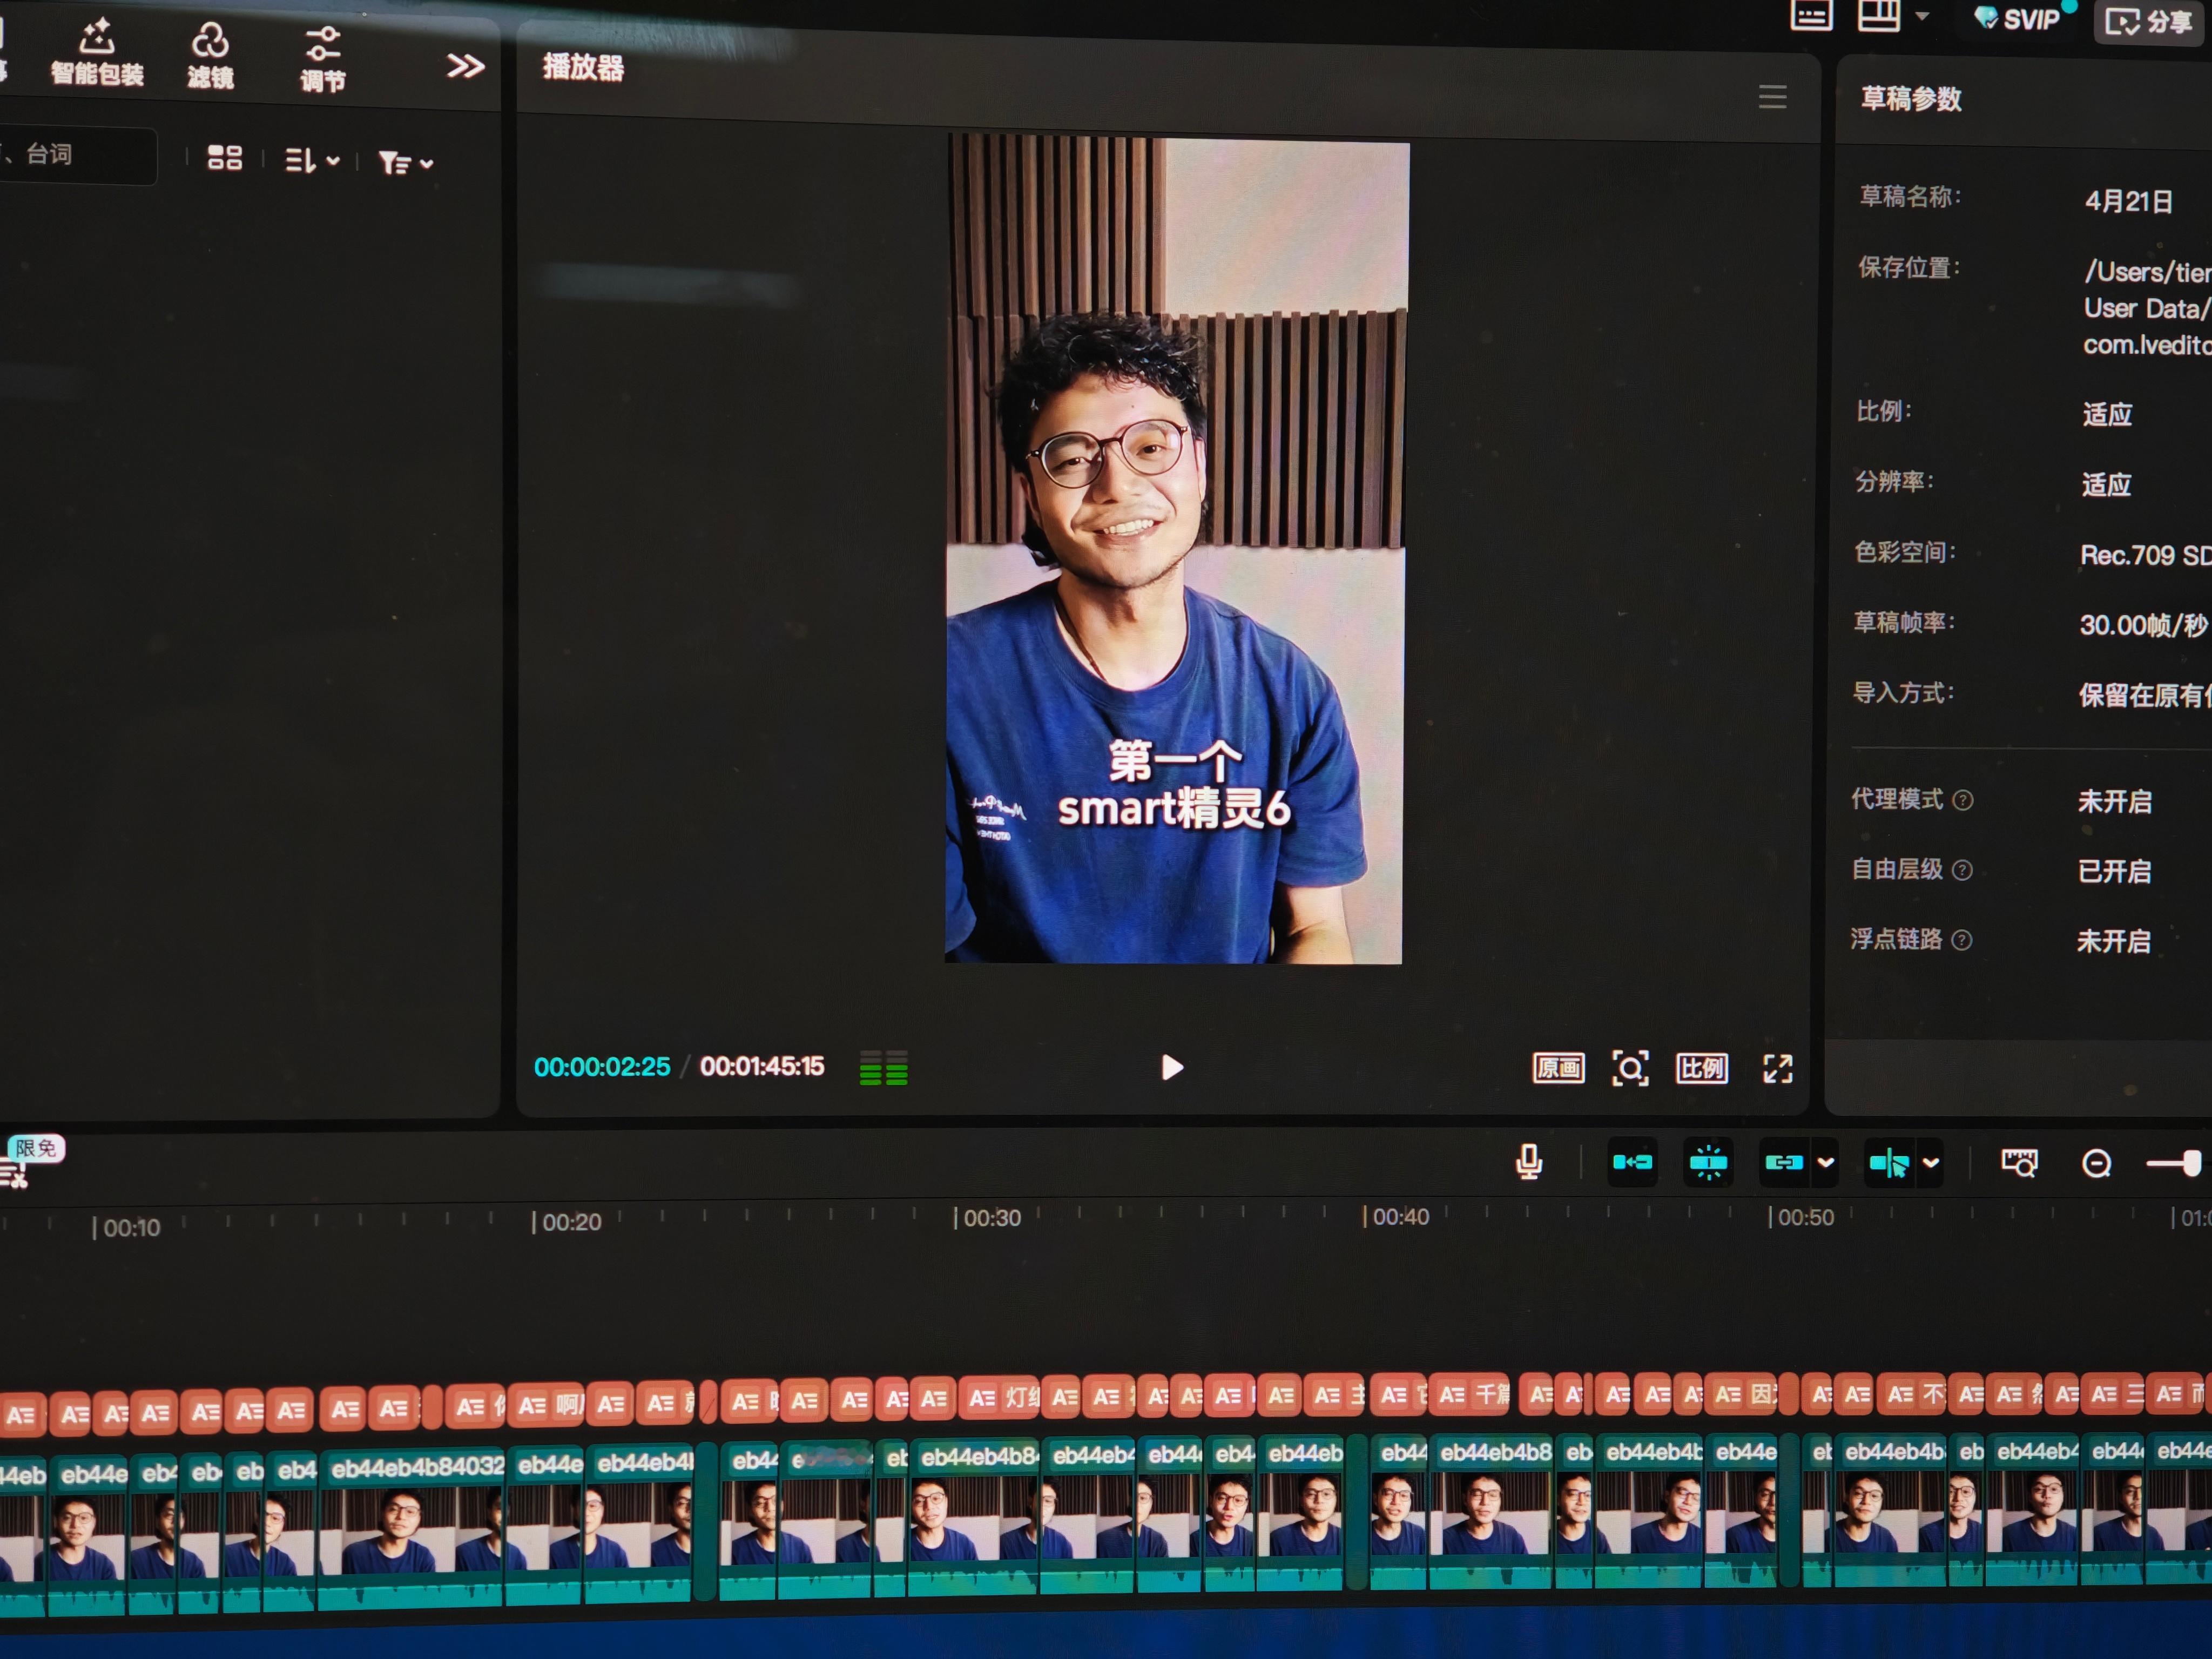The width and height of the screenshot is (2212, 1659).
Task: Click the timeline zoom slider handle
Action: point(2191,1163)
